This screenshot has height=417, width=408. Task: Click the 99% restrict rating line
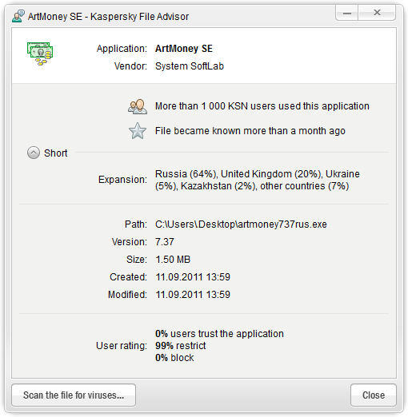click(x=181, y=346)
